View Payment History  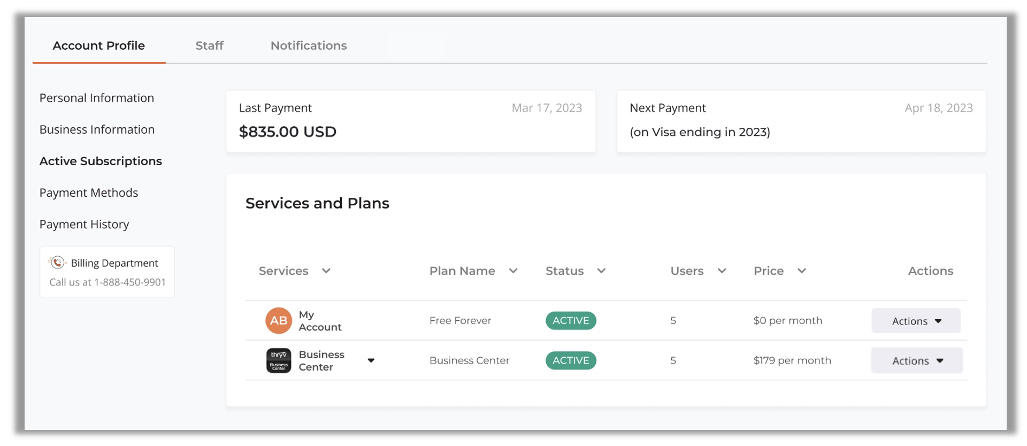point(85,224)
